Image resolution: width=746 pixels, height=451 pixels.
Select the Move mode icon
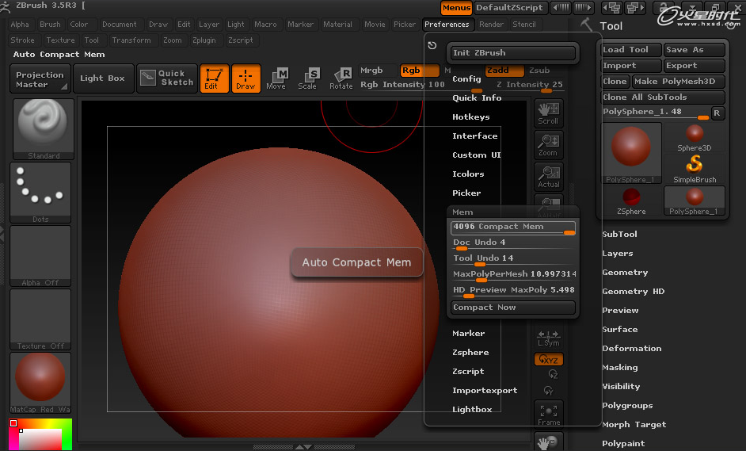276,78
